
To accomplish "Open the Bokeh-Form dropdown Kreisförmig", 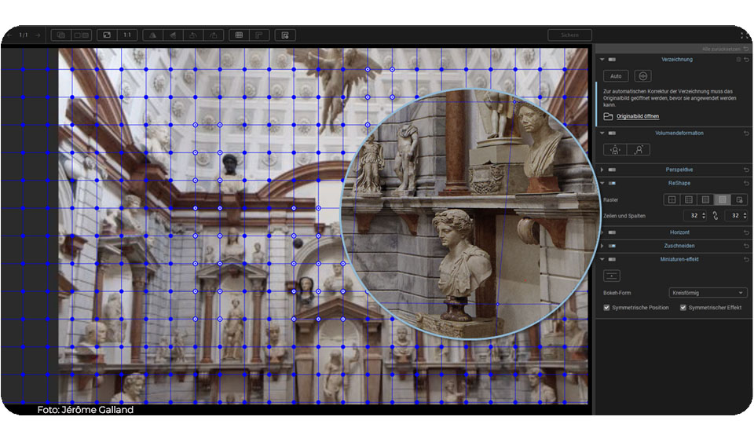I will pos(708,293).
